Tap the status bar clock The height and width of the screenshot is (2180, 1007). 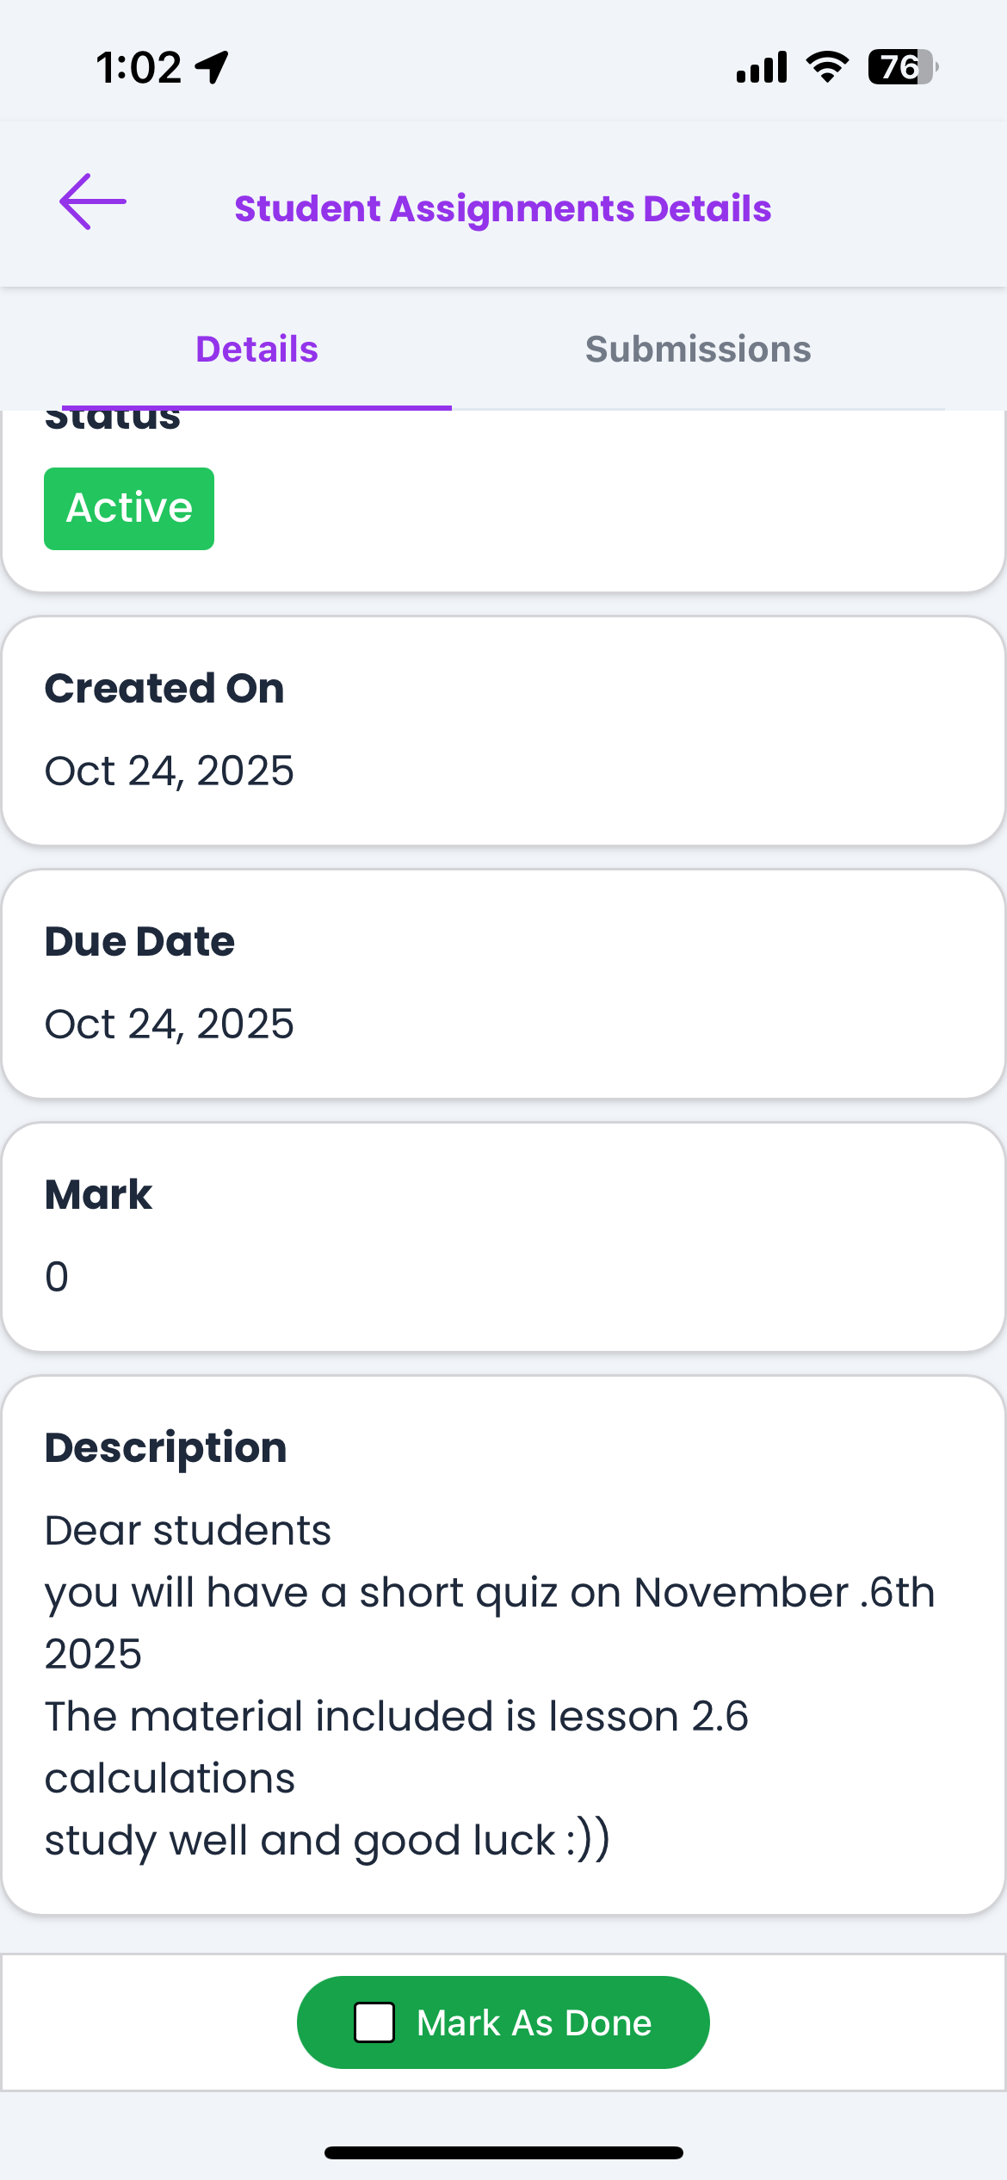[x=139, y=67]
